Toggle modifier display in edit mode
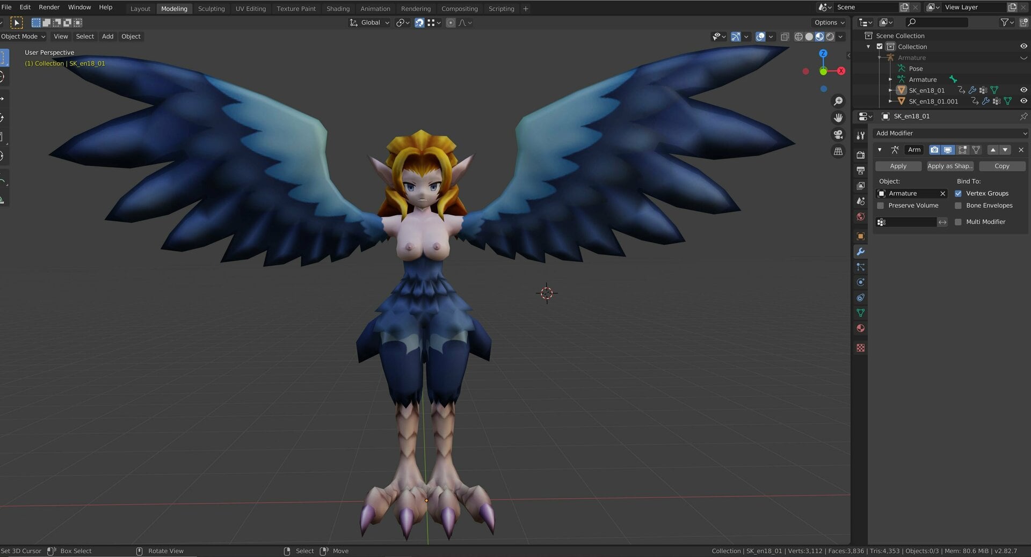 [962, 150]
